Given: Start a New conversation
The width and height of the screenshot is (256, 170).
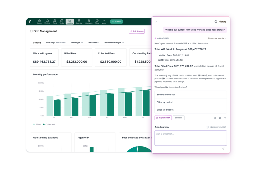Looking at the screenshot, I should click(216, 127).
